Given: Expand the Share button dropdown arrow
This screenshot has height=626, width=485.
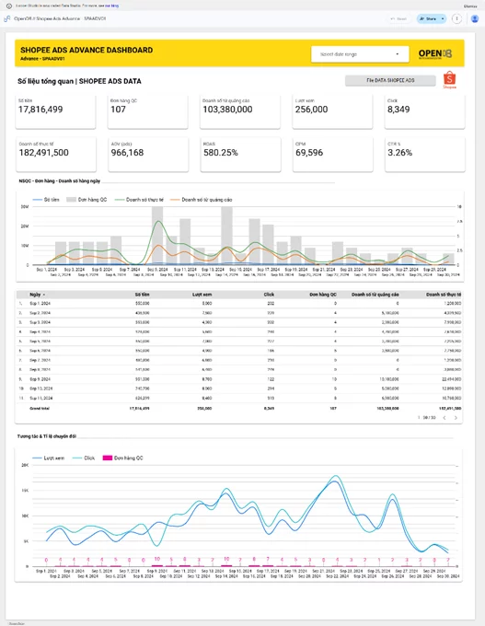Looking at the screenshot, I should [x=443, y=18].
